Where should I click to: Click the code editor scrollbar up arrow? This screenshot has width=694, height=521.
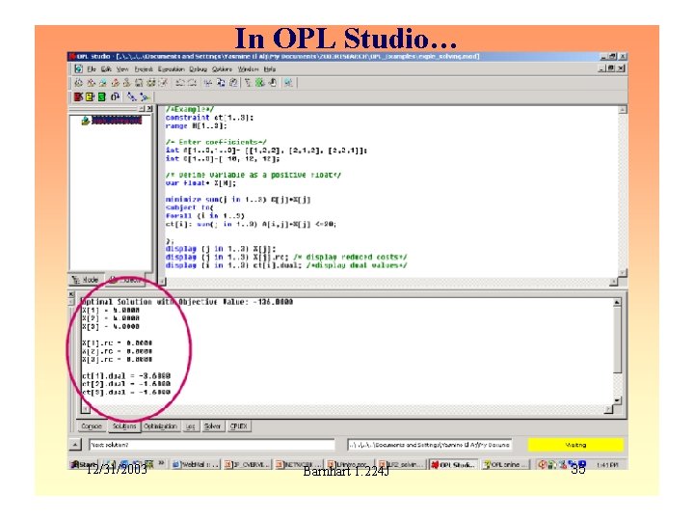pos(623,109)
